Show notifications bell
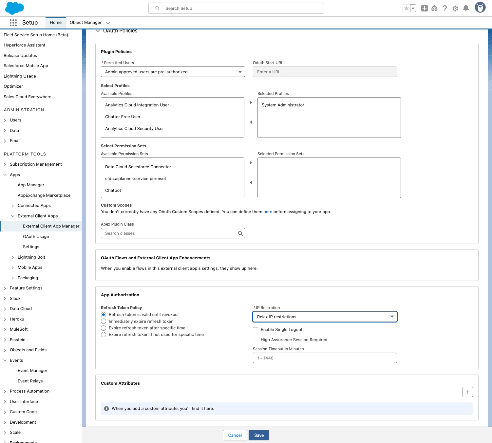Viewport: 492px width, 443px height. pyautogui.click(x=465, y=8)
